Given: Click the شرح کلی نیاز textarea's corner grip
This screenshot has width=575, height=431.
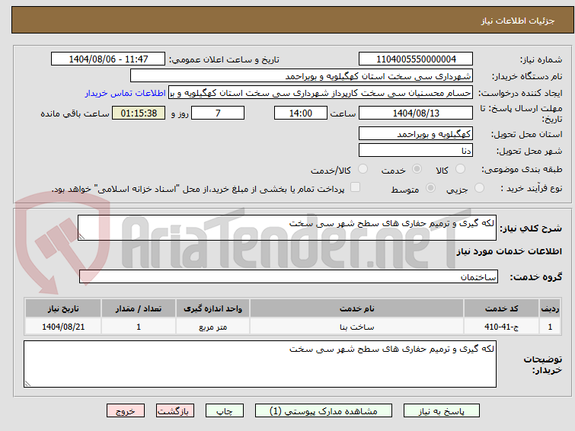Looking at the screenshot, I should [x=81, y=237].
